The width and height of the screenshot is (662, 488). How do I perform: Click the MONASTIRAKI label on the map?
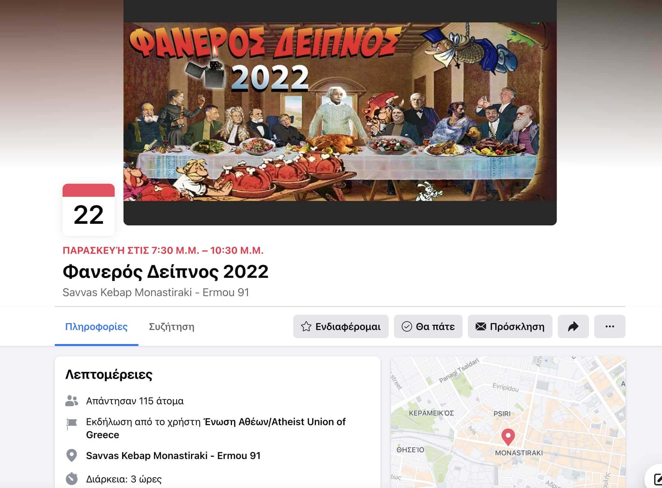click(x=519, y=453)
